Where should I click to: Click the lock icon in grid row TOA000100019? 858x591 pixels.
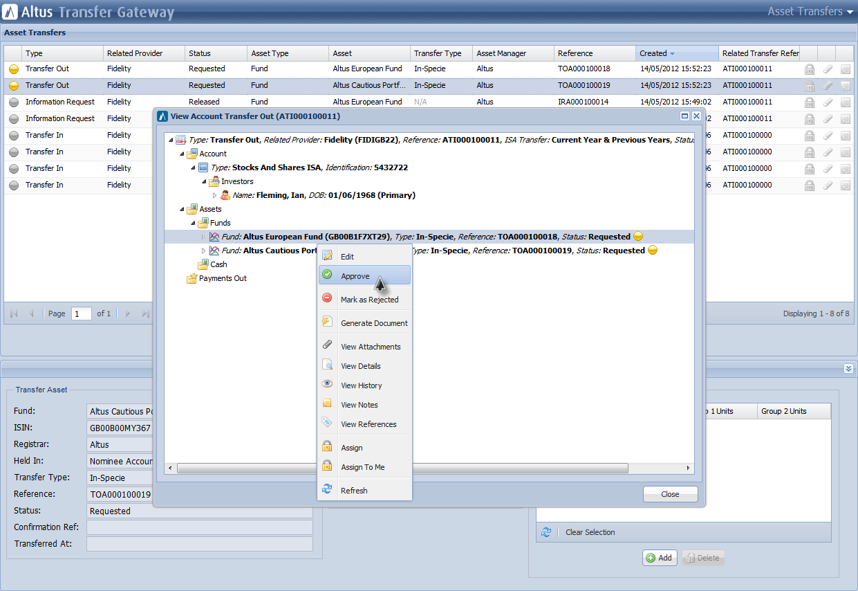pyautogui.click(x=809, y=86)
